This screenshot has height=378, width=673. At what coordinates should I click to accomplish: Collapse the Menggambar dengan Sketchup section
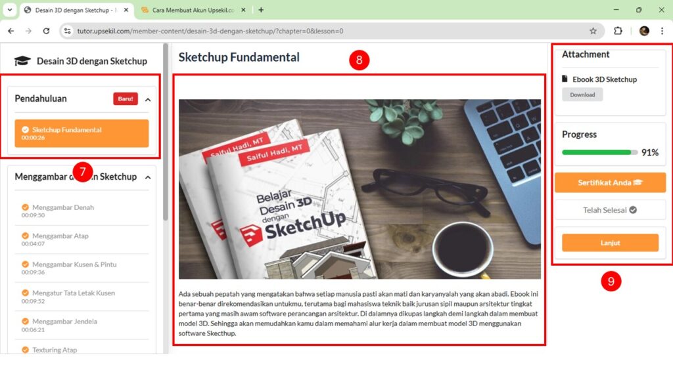point(148,177)
